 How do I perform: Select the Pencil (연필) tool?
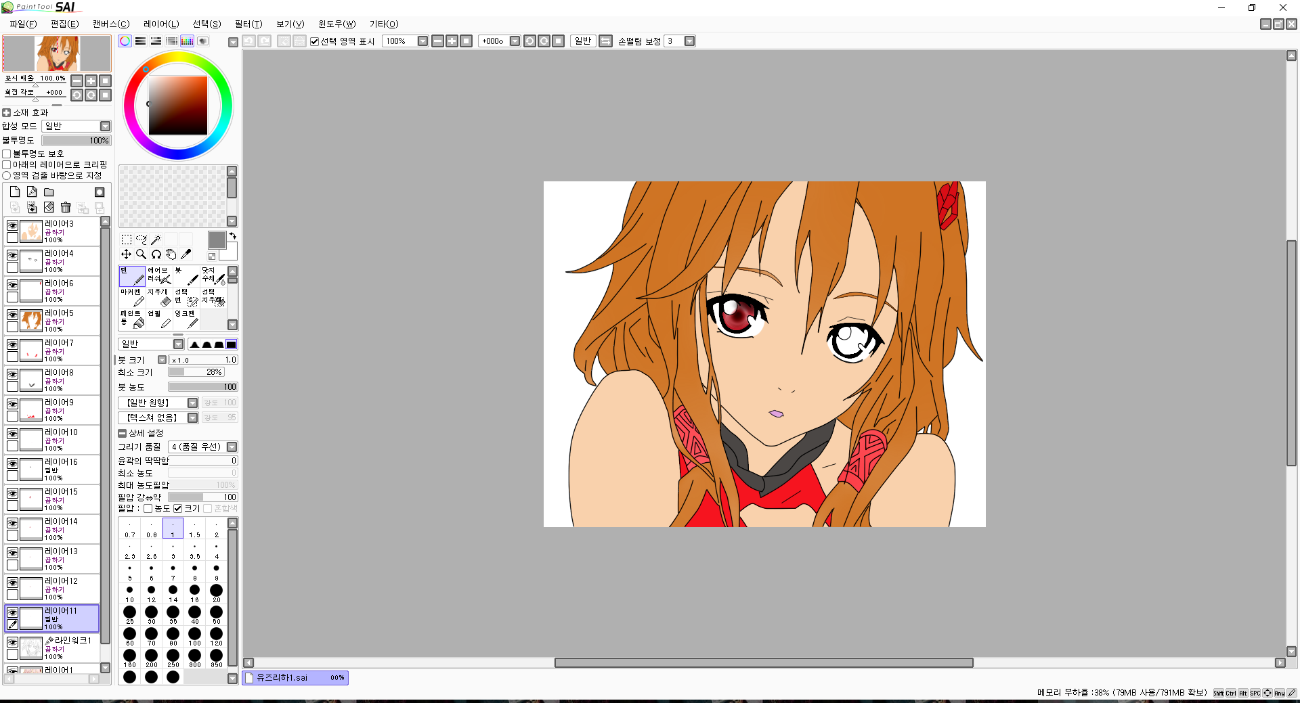[x=159, y=319]
